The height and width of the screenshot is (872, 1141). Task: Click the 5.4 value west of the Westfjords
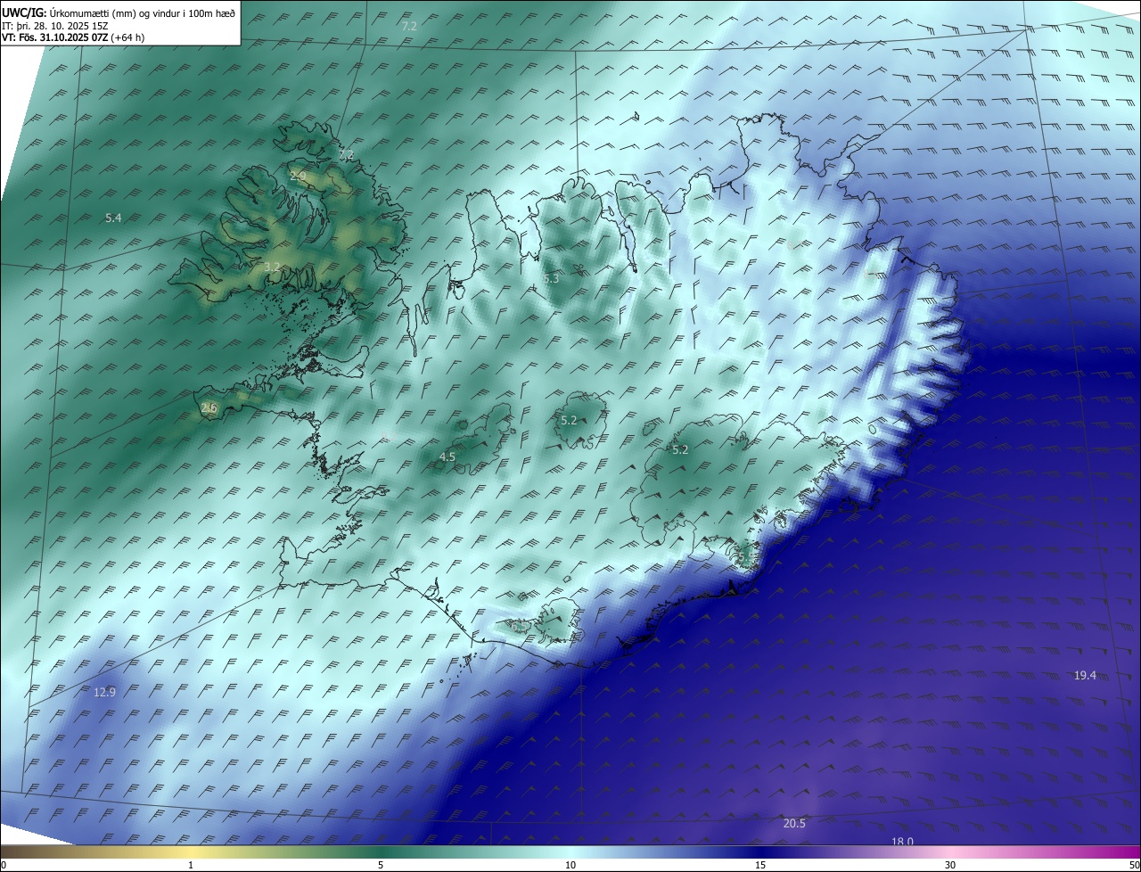113,218
